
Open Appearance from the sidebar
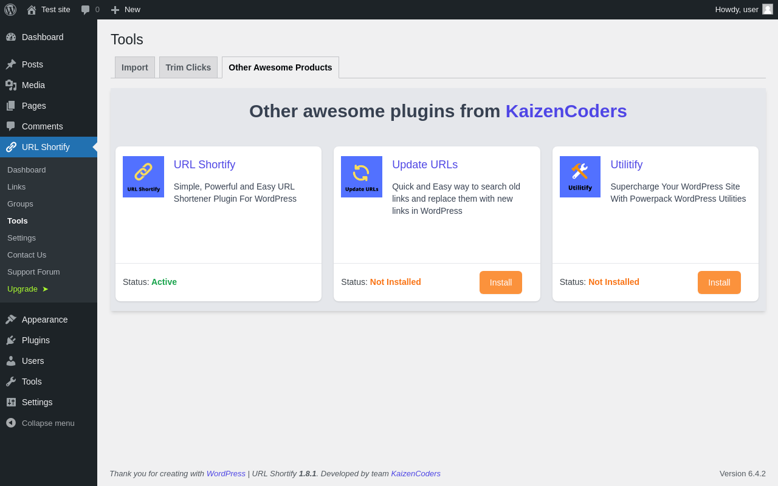point(44,320)
